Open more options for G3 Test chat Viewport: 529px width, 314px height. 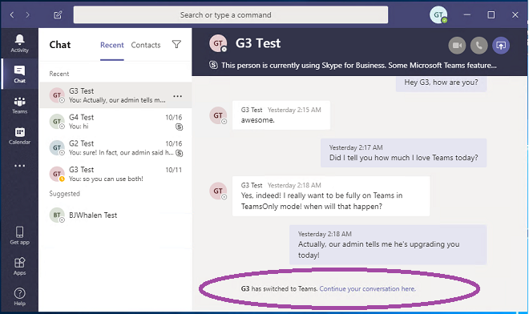tap(177, 96)
